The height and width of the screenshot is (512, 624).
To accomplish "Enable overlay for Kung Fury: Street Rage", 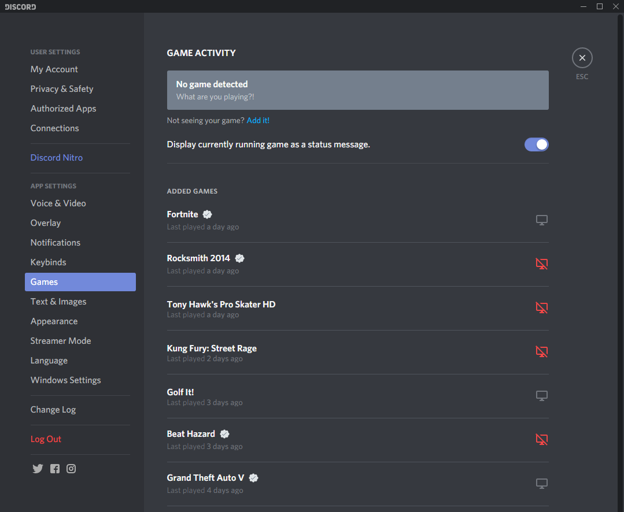I will (x=541, y=352).
